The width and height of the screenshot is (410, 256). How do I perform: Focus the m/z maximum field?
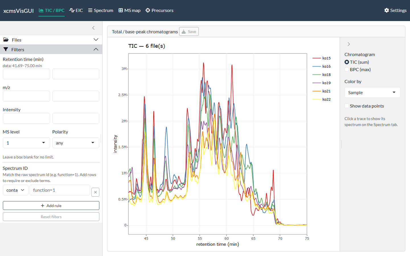point(76,96)
